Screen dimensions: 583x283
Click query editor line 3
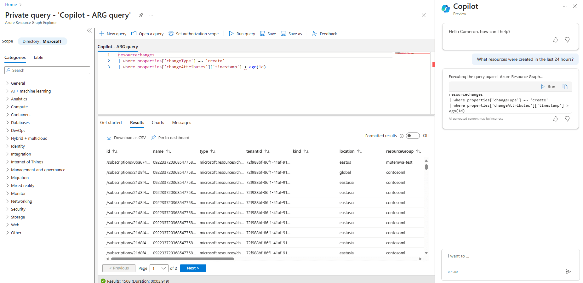click(192, 67)
